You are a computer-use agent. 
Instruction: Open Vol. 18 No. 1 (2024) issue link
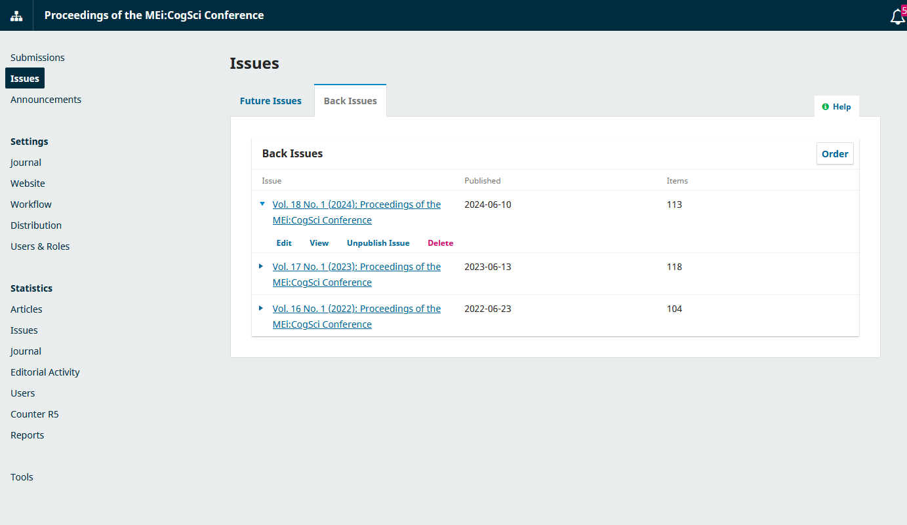click(357, 212)
